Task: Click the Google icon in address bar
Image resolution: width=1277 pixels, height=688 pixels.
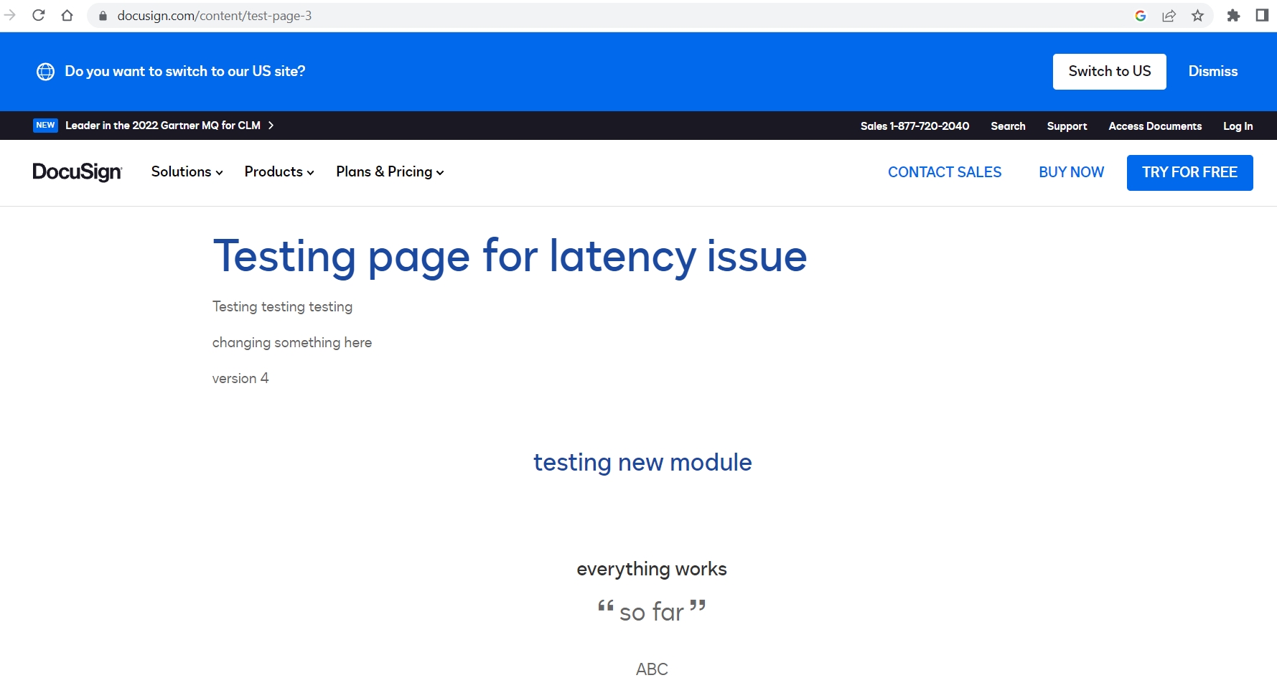Action: 1140,16
